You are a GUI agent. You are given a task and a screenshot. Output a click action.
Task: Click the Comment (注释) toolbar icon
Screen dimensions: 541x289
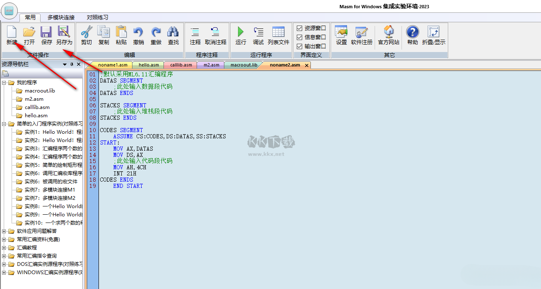pyautogui.click(x=195, y=32)
